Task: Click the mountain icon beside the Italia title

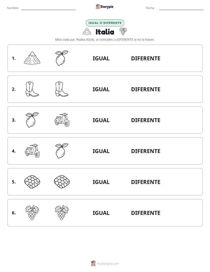Action: (x=87, y=31)
